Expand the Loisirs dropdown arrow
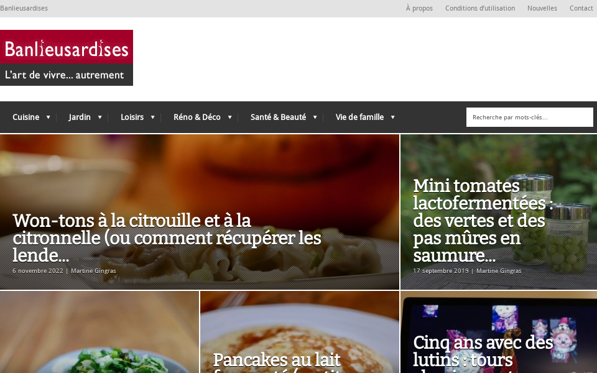Viewport: 597px width, 373px height. 153,117
